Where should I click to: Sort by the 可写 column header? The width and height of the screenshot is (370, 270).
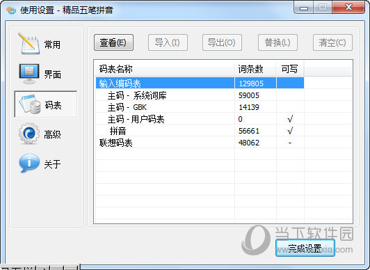pyautogui.click(x=290, y=69)
